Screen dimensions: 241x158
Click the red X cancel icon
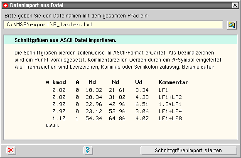pyautogui.click(x=11, y=150)
